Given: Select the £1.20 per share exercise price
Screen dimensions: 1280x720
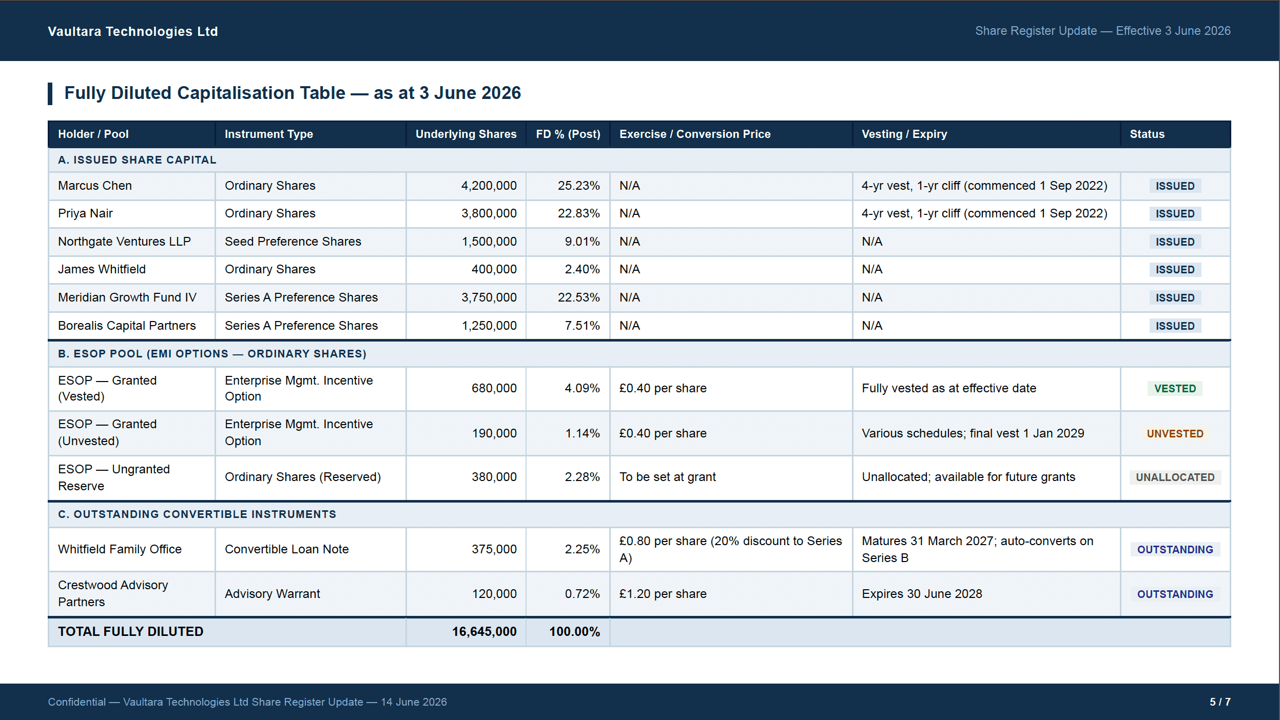Looking at the screenshot, I should 663,594.
